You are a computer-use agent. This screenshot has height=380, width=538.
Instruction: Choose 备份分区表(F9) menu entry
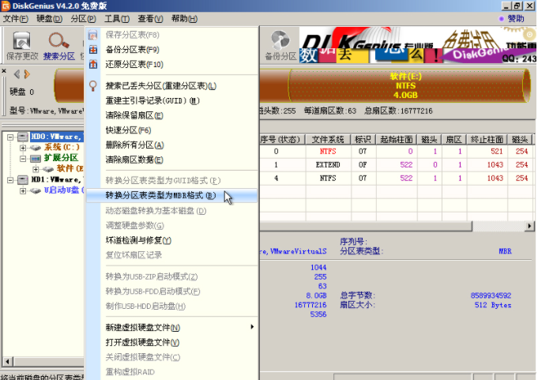click(x=172, y=50)
